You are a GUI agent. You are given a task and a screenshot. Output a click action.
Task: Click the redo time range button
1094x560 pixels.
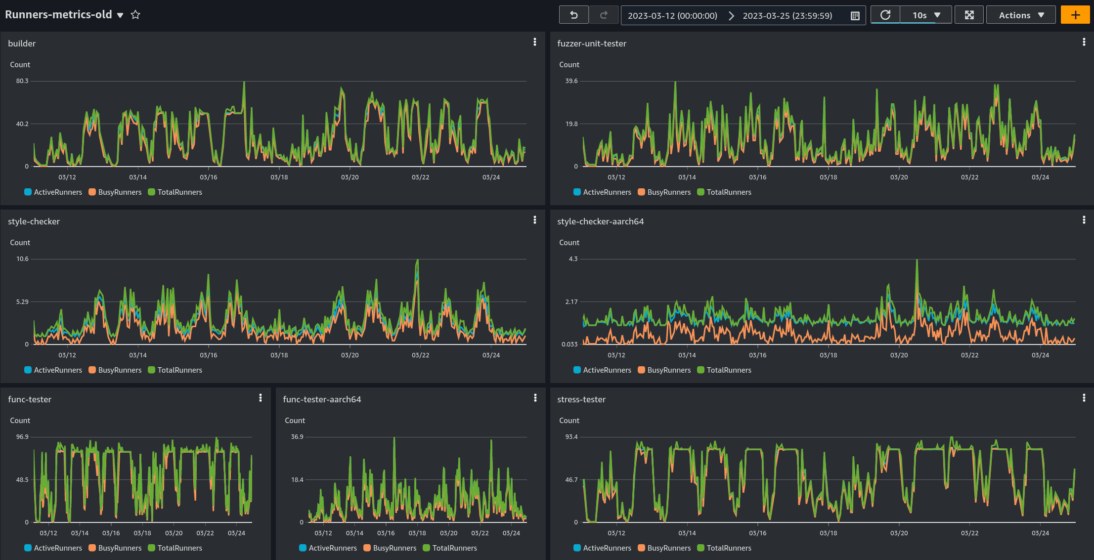click(x=604, y=15)
